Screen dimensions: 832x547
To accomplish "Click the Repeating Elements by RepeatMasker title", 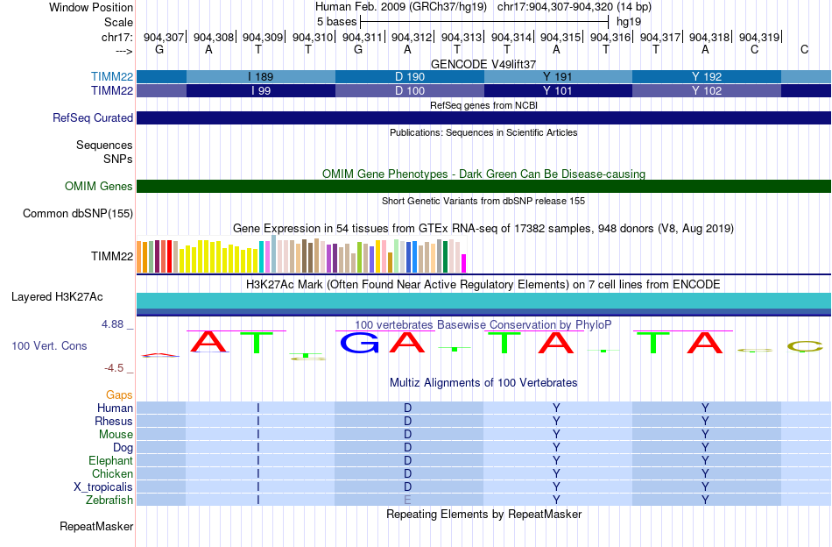I will (484, 514).
